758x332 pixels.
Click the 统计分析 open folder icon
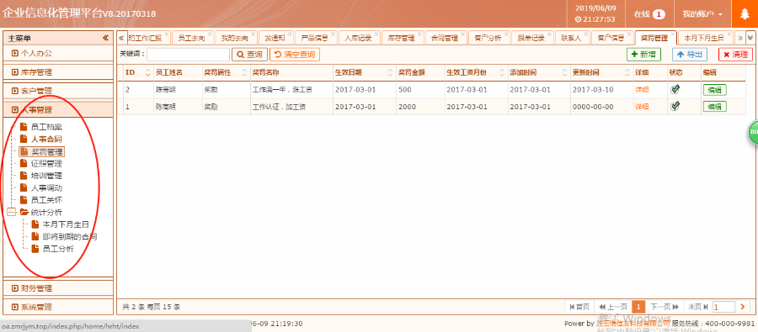(24, 212)
